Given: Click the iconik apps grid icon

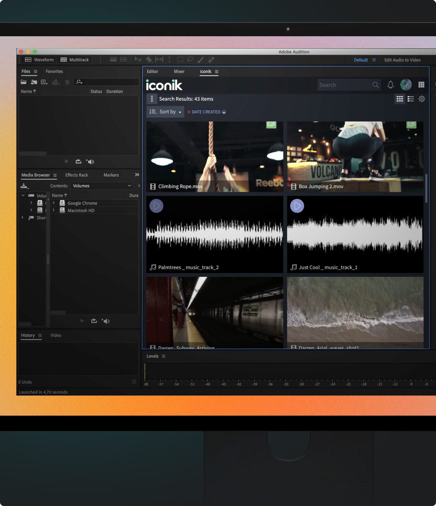Looking at the screenshot, I should coord(421,85).
